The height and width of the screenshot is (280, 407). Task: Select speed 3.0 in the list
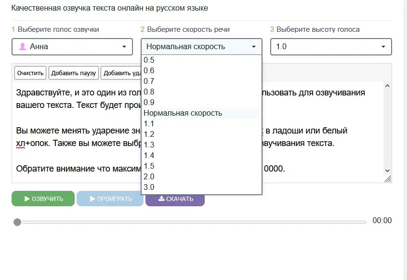(x=201, y=187)
